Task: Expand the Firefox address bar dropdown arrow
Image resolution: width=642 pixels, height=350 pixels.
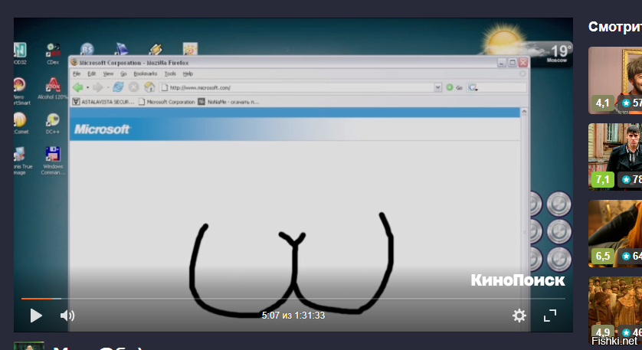Action: click(438, 87)
